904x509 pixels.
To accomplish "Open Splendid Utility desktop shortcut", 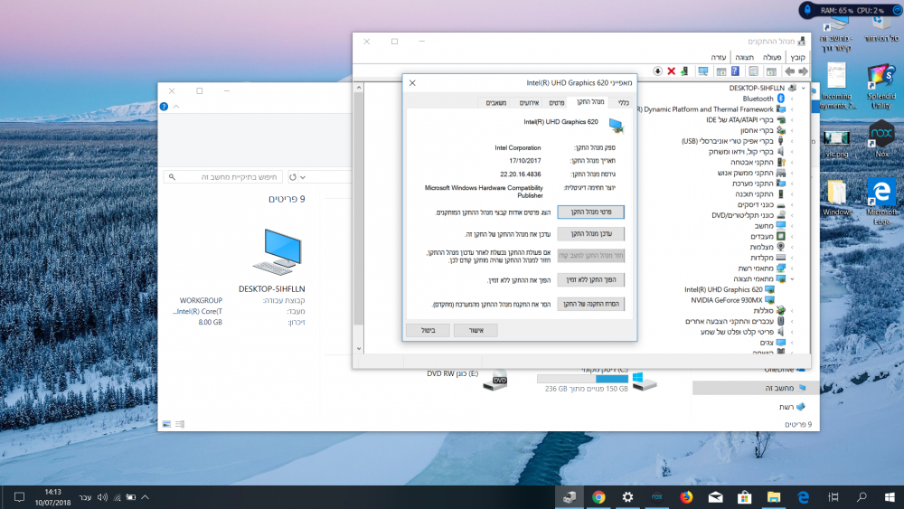I will 880,87.
